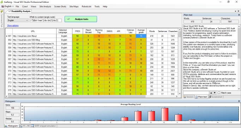Click the Sentences count field showing 24
The height and width of the screenshot is (128, 241).
[x=211, y=21]
